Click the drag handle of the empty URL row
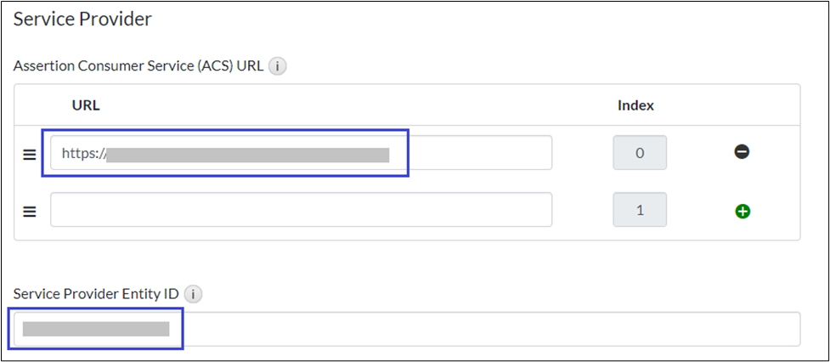Screen dimensions: 830x362 (x=30, y=212)
